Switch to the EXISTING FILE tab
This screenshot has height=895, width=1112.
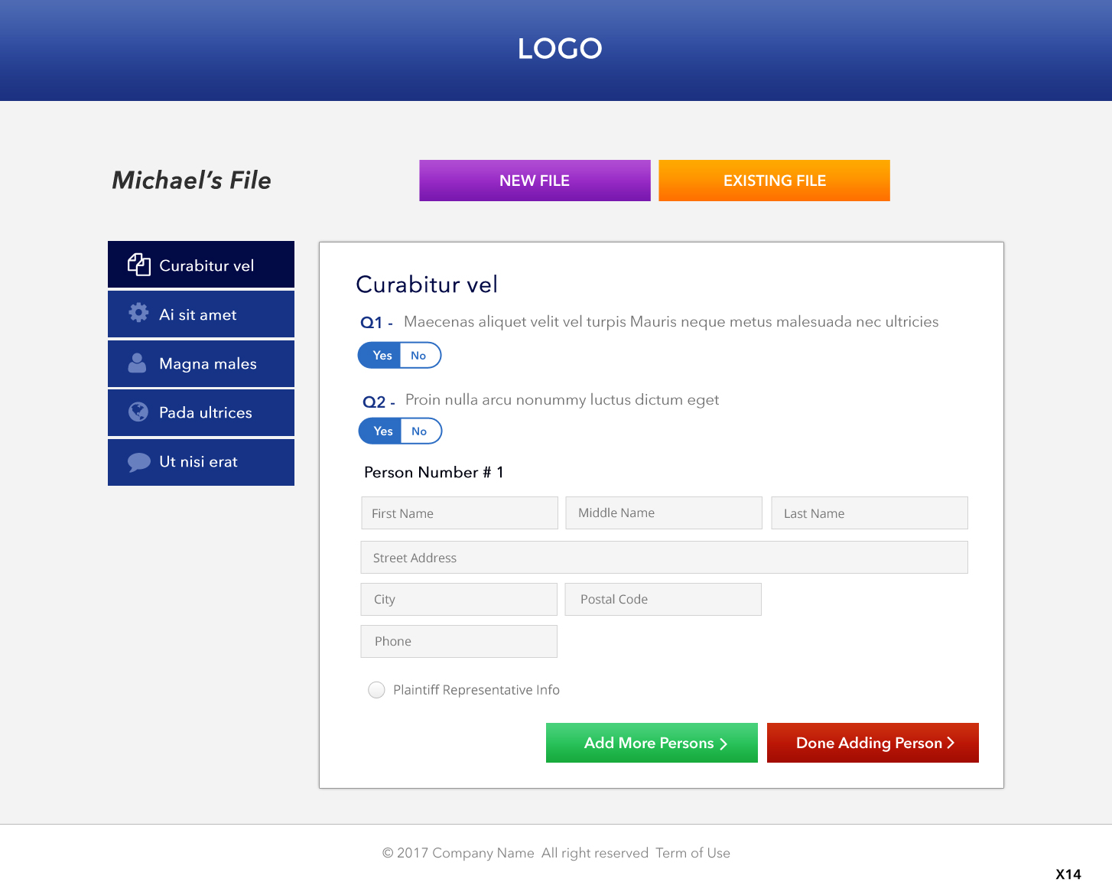[x=774, y=181]
